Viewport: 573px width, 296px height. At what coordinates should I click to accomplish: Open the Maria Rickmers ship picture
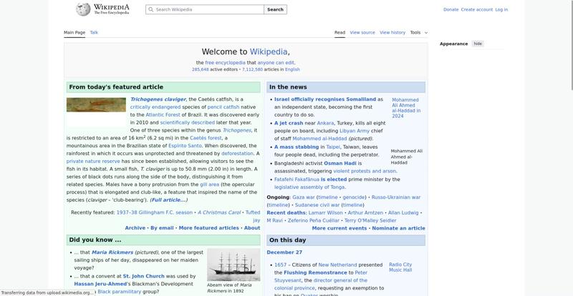coord(233,265)
